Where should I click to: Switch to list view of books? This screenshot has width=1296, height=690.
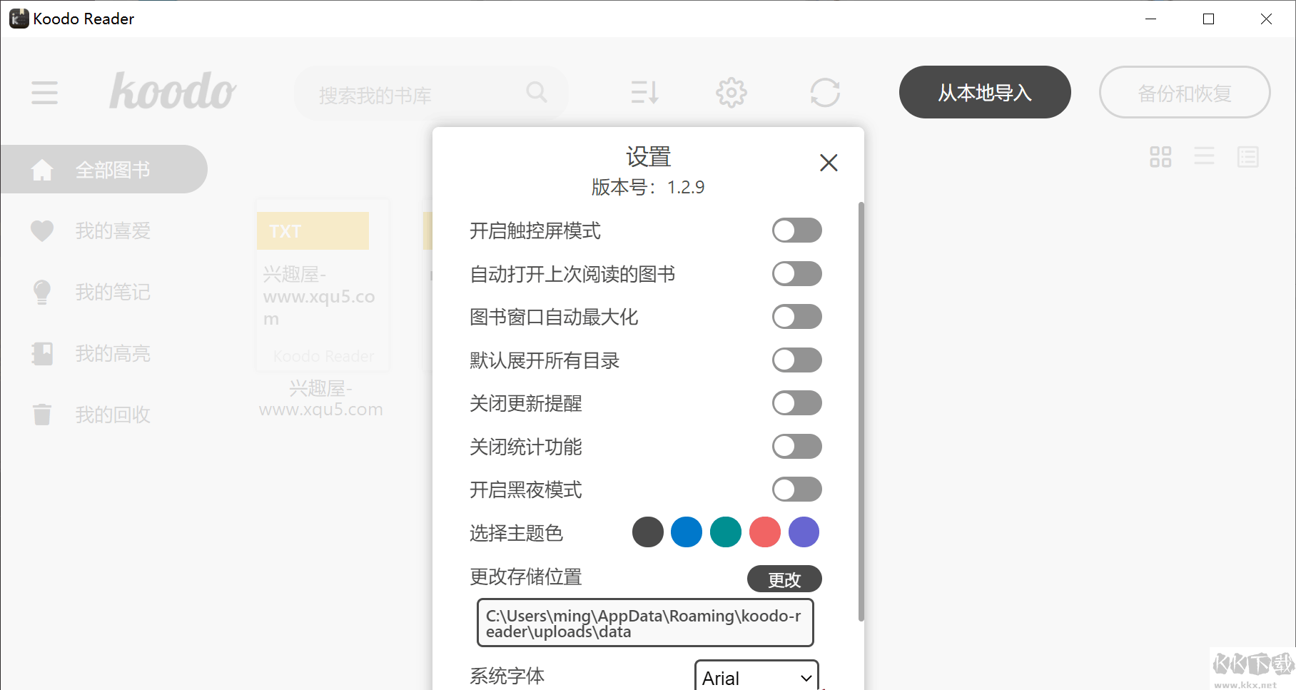[x=1204, y=157]
